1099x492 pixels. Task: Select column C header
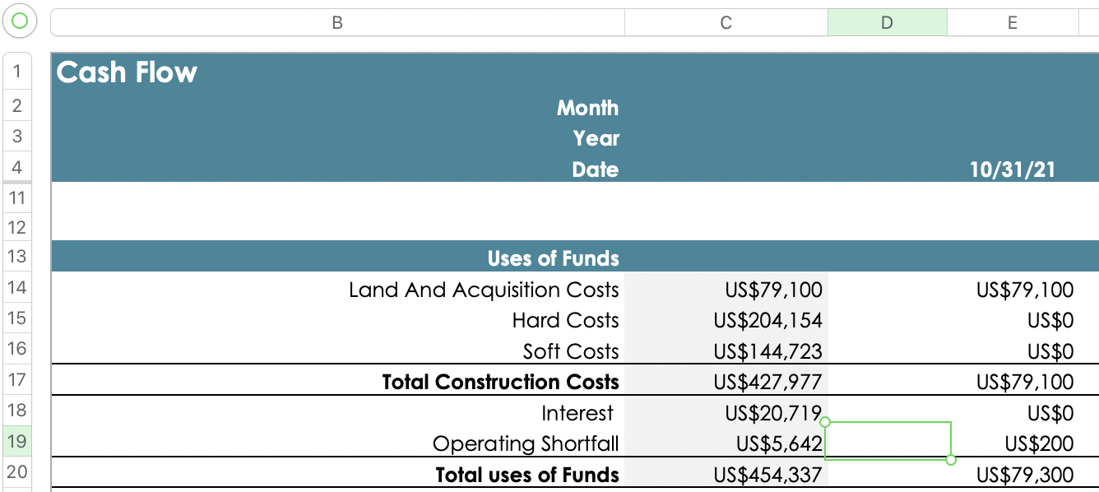point(726,23)
